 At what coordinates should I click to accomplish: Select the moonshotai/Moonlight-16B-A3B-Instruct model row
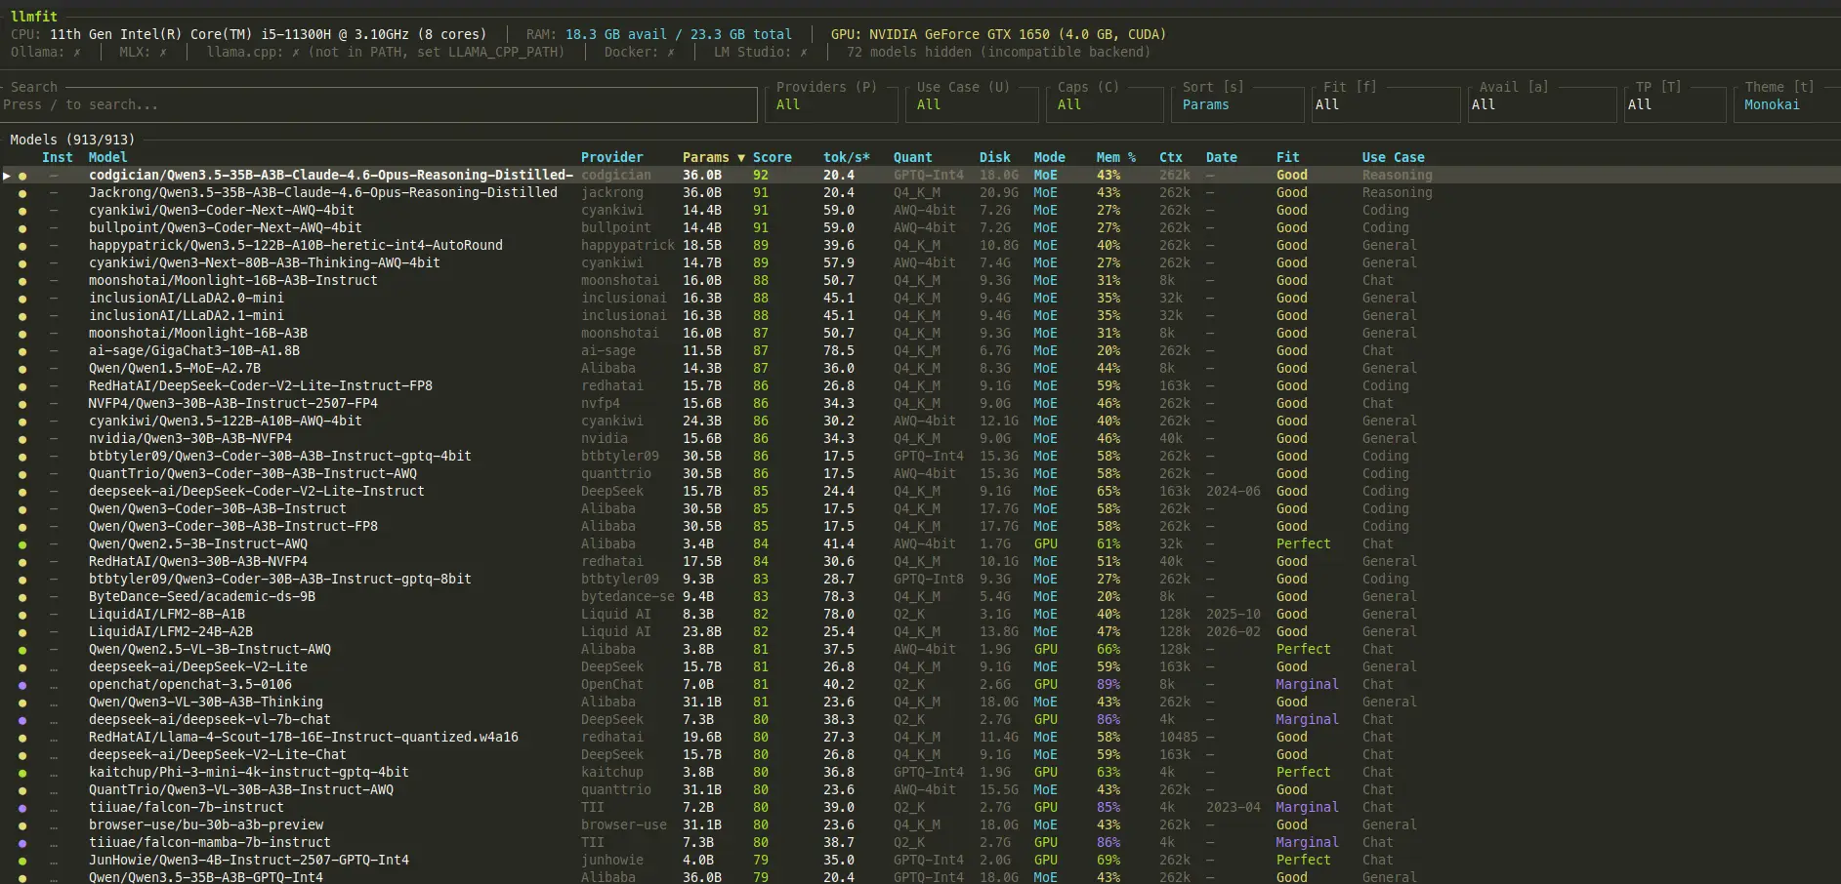tap(232, 281)
